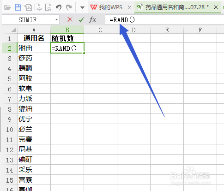224x191 pixels.
Task: Click the fill handle of cell B2
Action: point(84,53)
